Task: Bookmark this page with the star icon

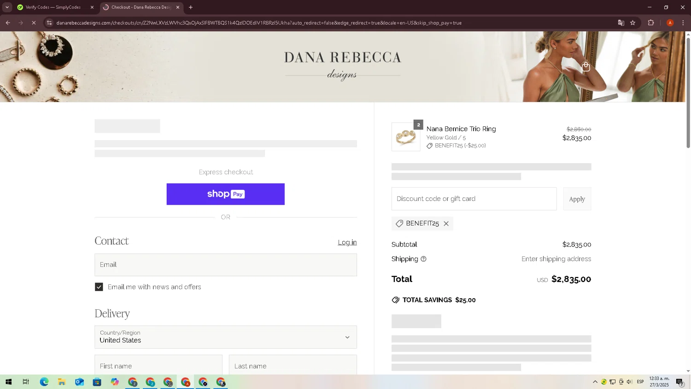Action: 633,23
